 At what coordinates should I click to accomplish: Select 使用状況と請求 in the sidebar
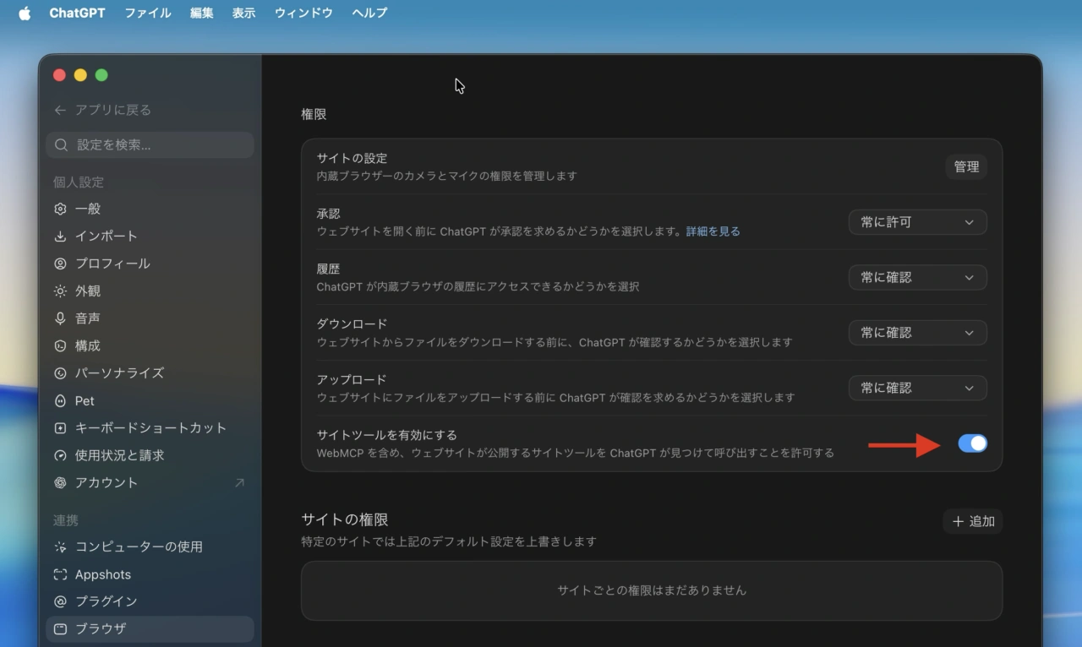click(x=150, y=455)
